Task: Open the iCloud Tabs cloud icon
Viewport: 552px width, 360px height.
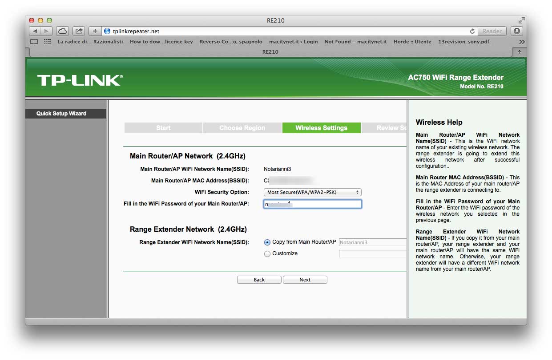Action: pyautogui.click(x=62, y=31)
